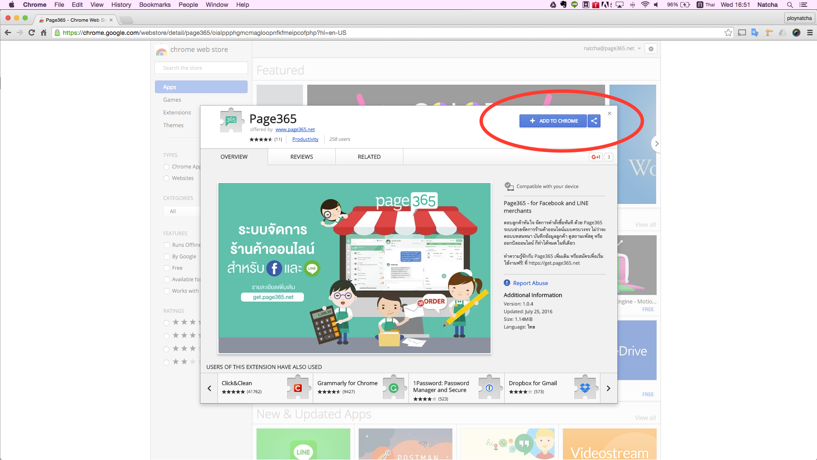Click the volume icon in menu bar
This screenshot has width=817, height=460.
(656, 5)
